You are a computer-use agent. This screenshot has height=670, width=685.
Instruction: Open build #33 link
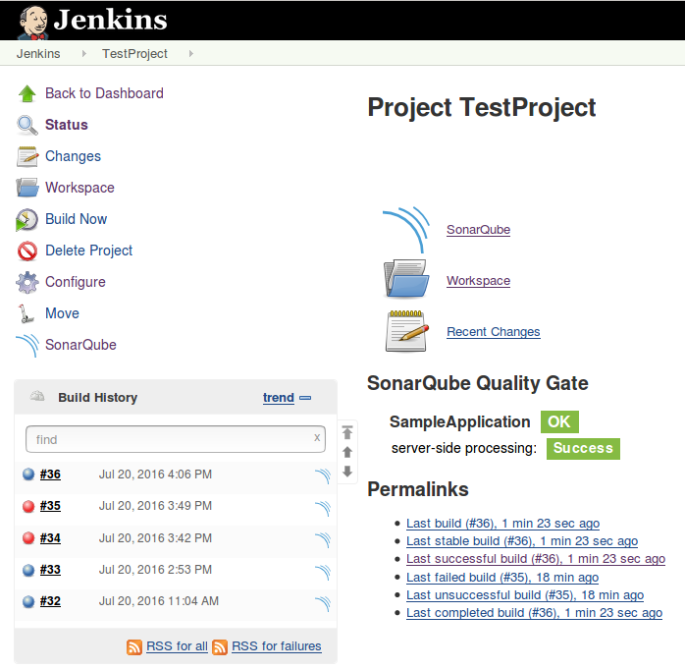click(50, 570)
